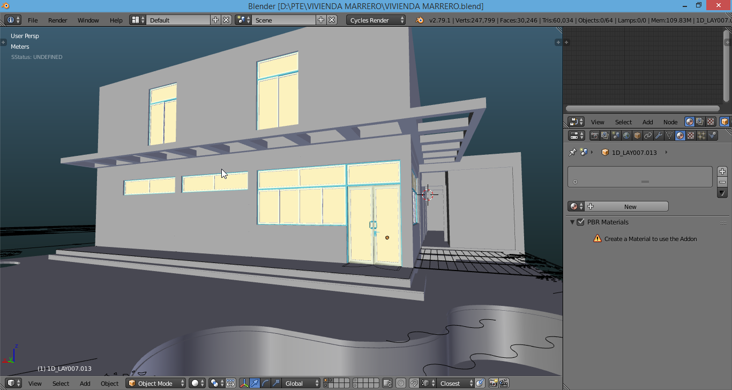The image size is (732, 390).
Task: Collapse the PBR Materials panel triangle
Action: click(x=572, y=222)
